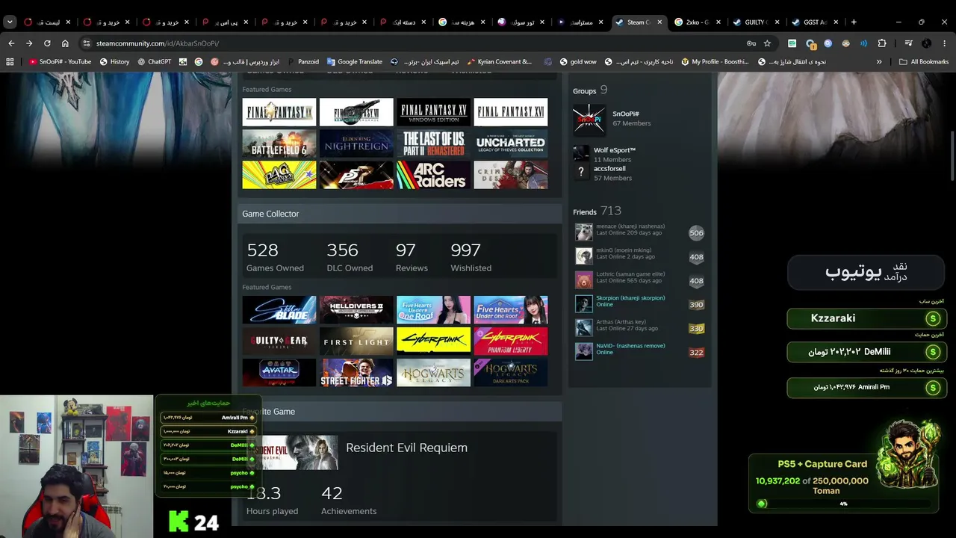Viewport: 956px width, 538px height.
Task: Open Lothric friend avatar
Action: click(x=584, y=280)
